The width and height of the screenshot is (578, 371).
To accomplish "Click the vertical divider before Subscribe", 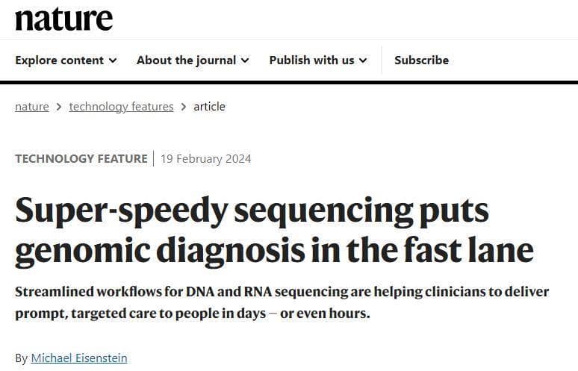I will tap(382, 60).
